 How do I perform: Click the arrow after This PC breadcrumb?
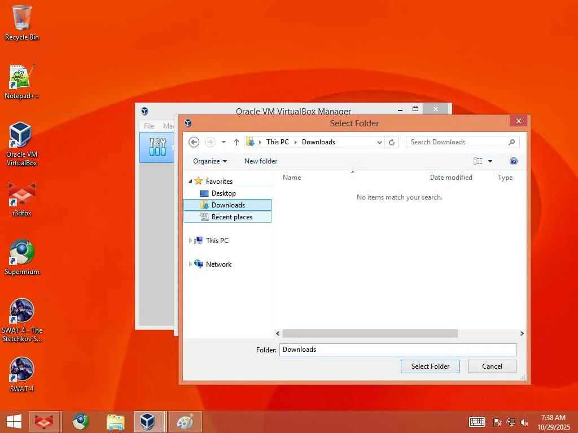coord(295,142)
